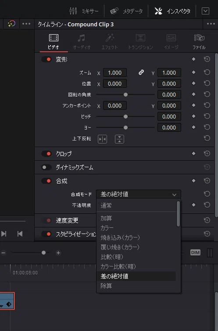Add keyframe for ピッチ row
The image size is (218, 331).
point(193,116)
